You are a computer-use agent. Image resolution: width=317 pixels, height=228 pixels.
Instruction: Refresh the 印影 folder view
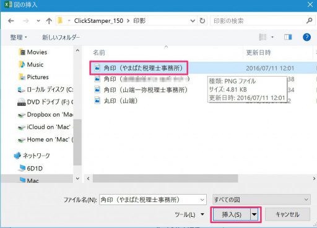(x=202, y=21)
